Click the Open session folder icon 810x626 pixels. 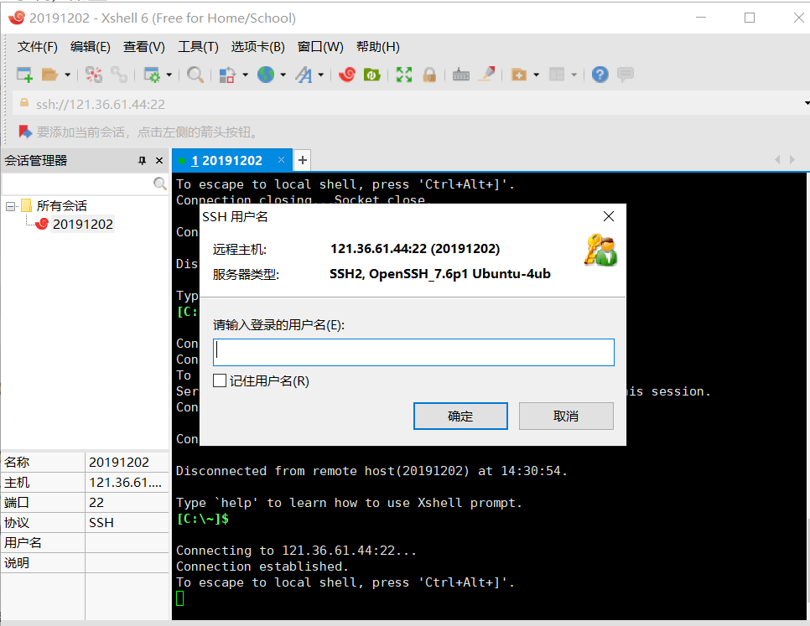pyautogui.click(x=50, y=75)
